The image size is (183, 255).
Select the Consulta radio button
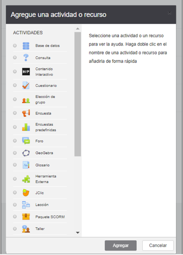tap(15, 57)
